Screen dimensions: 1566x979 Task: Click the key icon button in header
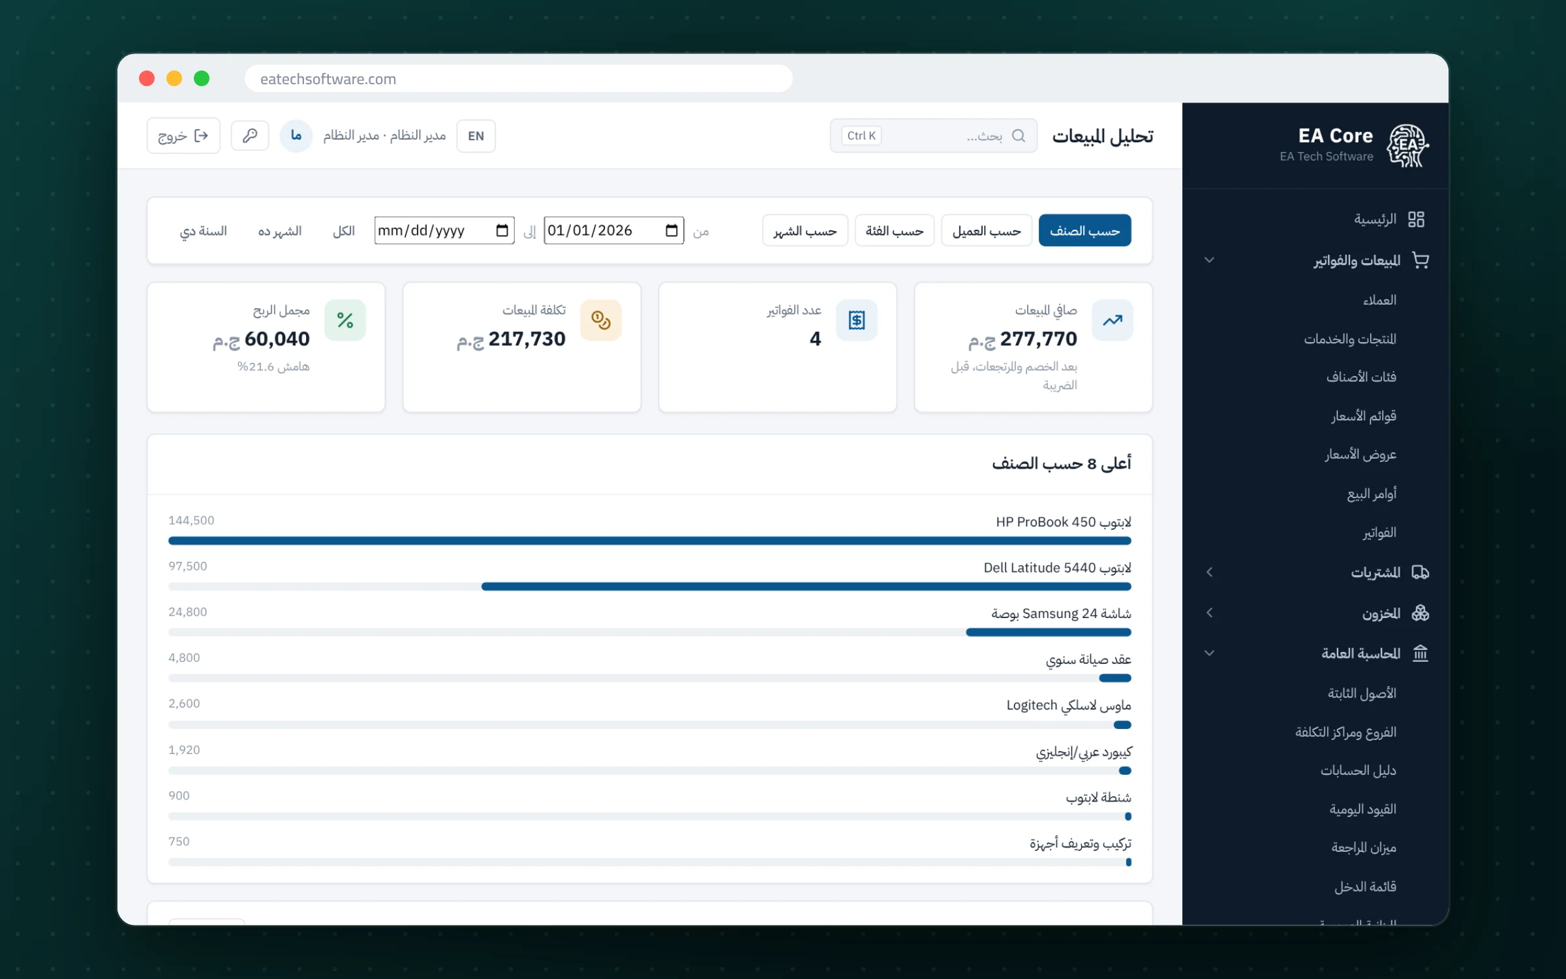250,136
